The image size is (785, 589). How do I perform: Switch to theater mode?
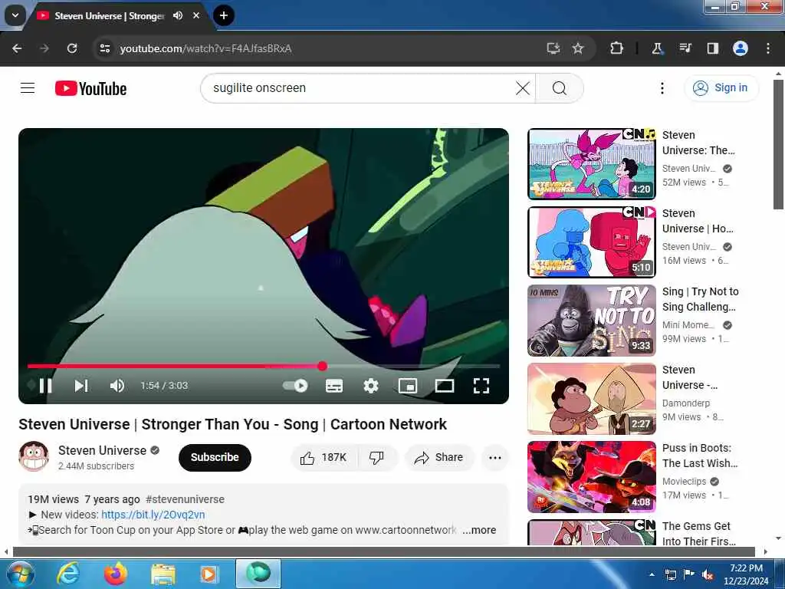tap(445, 386)
